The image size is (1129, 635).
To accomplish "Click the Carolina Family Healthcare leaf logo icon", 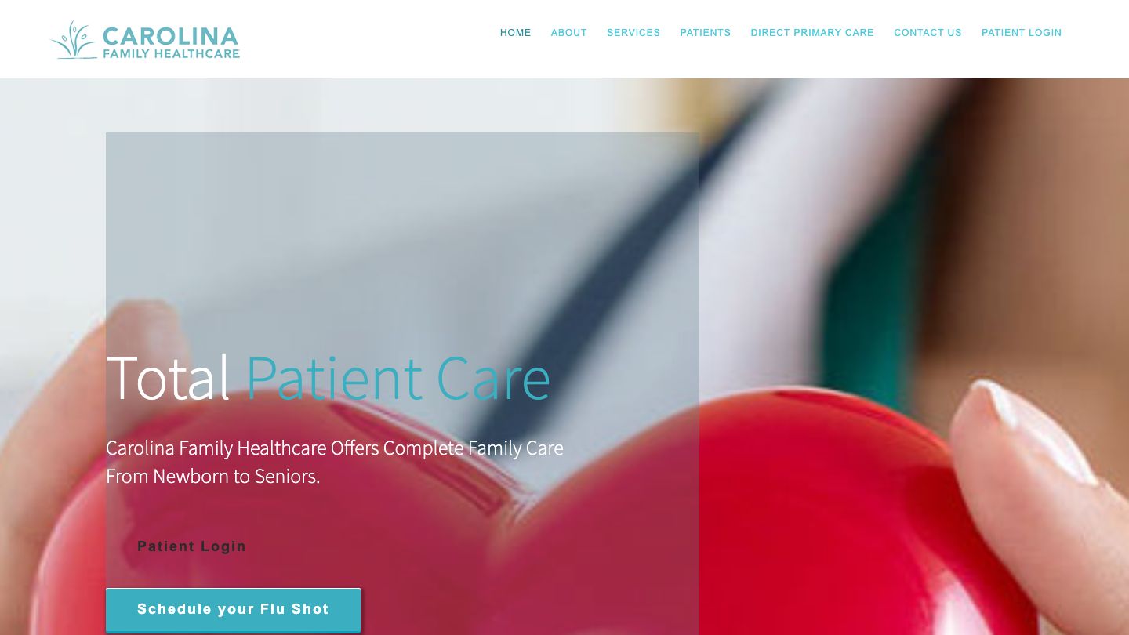I will tap(74, 40).
